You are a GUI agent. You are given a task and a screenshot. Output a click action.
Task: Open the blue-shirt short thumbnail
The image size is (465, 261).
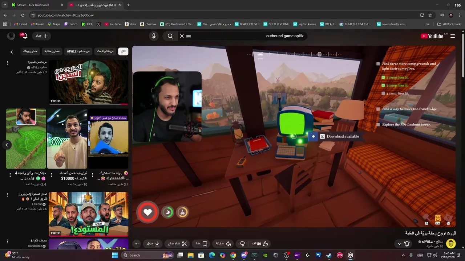pos(108,138)
